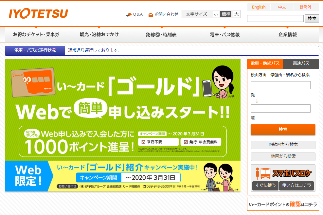323x215 pixels.
Task: Click the bus stop icon beside スマホバスロケ
Action: (257, 173)
